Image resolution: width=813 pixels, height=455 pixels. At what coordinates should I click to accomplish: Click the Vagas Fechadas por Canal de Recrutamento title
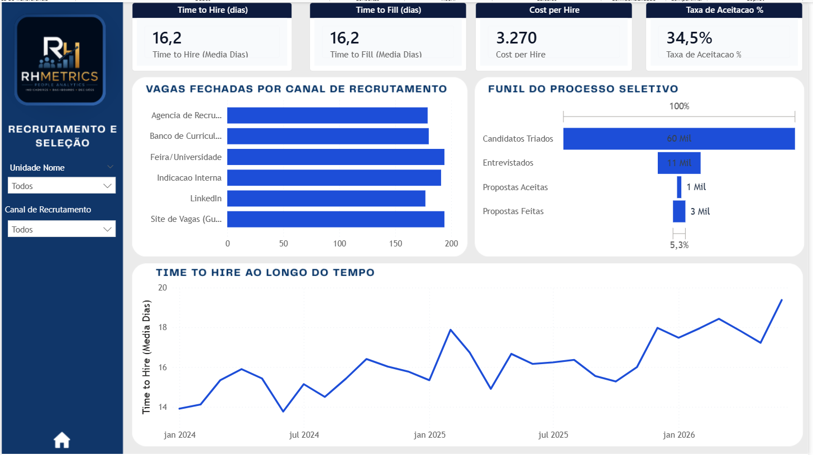(x=296, y=89)
